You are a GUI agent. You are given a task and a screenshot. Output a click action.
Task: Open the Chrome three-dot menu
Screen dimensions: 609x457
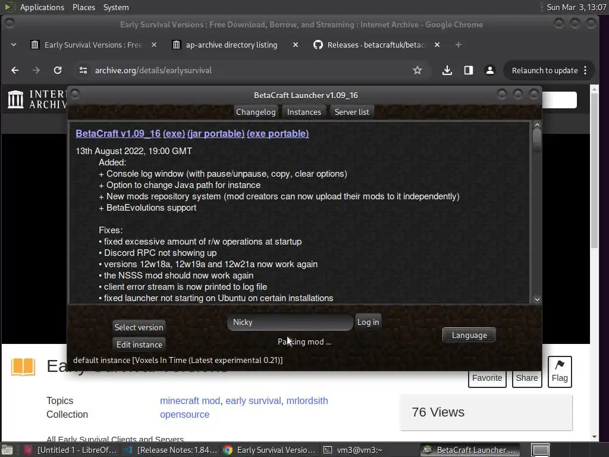pyautogui.click(x=585, y=70)
